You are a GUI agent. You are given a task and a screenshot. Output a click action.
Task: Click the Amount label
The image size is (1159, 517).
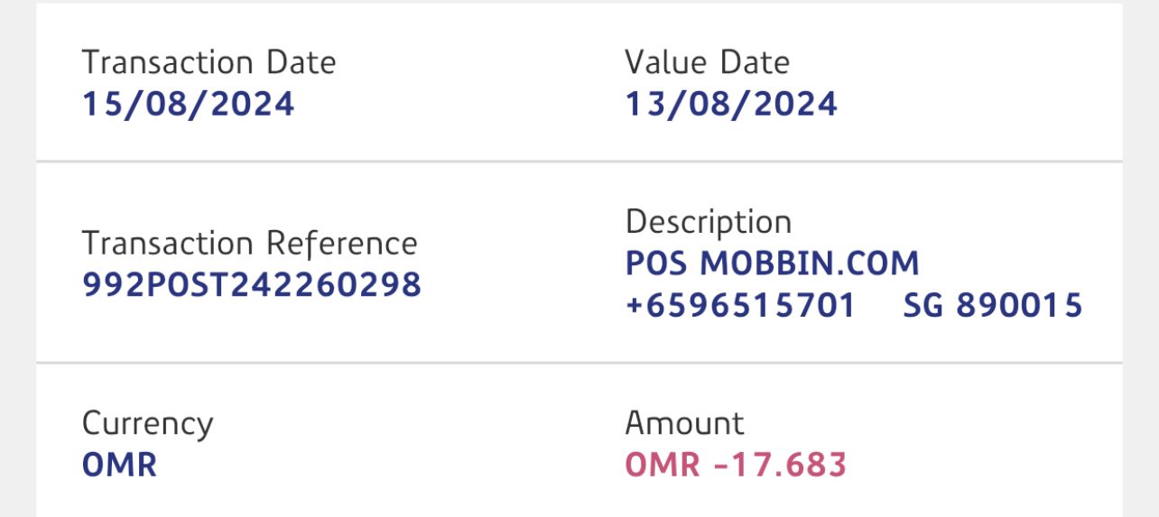click(684, 423)
